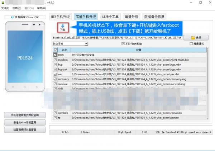Open the 其它手机 dropdown list
This screenshot has height=151, width=215.
pos(70,44)
